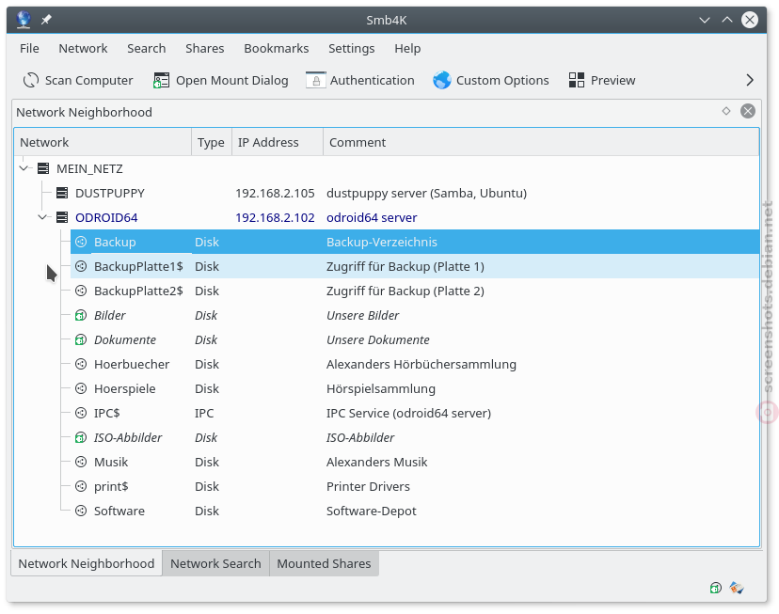Click the status bar icon at far right

(737, 589)
